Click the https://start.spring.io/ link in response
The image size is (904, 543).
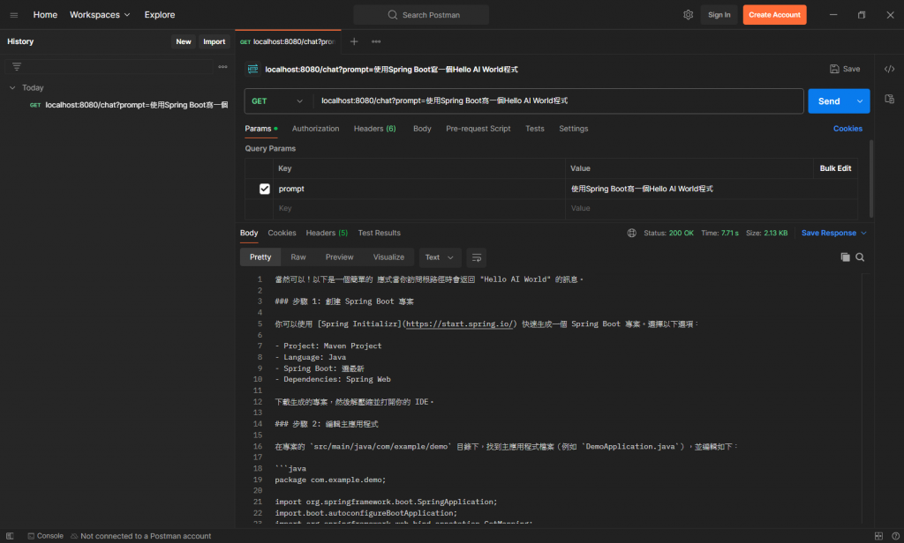(459, 324)
